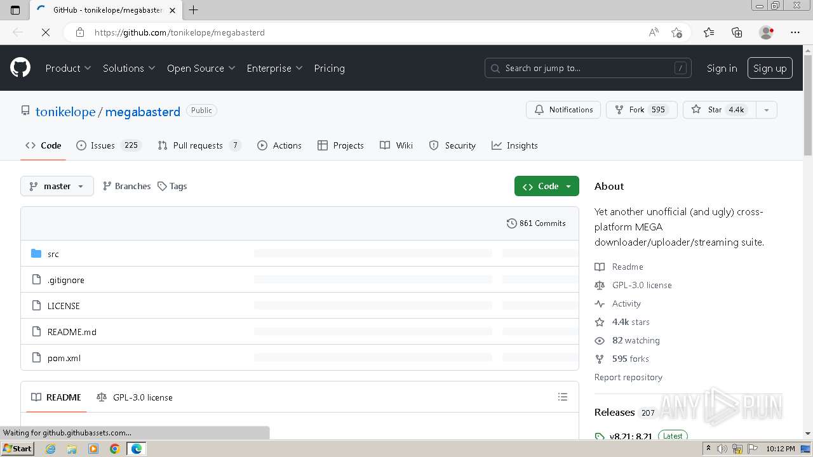Open the Projects tab
The height and width of the screenshot is (457, 813).
pos(340,145)
